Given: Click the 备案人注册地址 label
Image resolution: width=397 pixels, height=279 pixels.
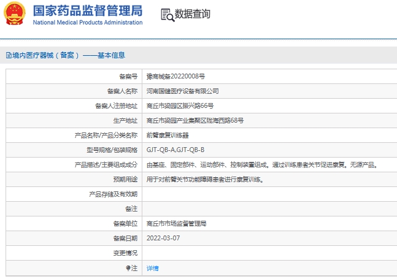Looking at the screenshot, I should 116,105.
